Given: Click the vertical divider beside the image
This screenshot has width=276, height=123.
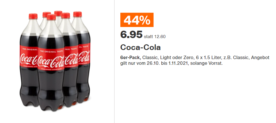Looking at the screenshot, I should pos(114,61).
